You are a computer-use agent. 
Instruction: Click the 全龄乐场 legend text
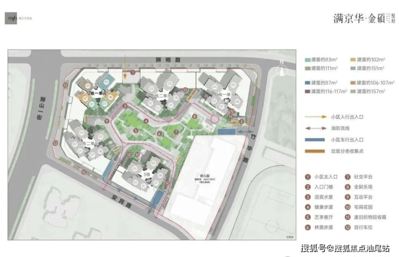point(363,187)
